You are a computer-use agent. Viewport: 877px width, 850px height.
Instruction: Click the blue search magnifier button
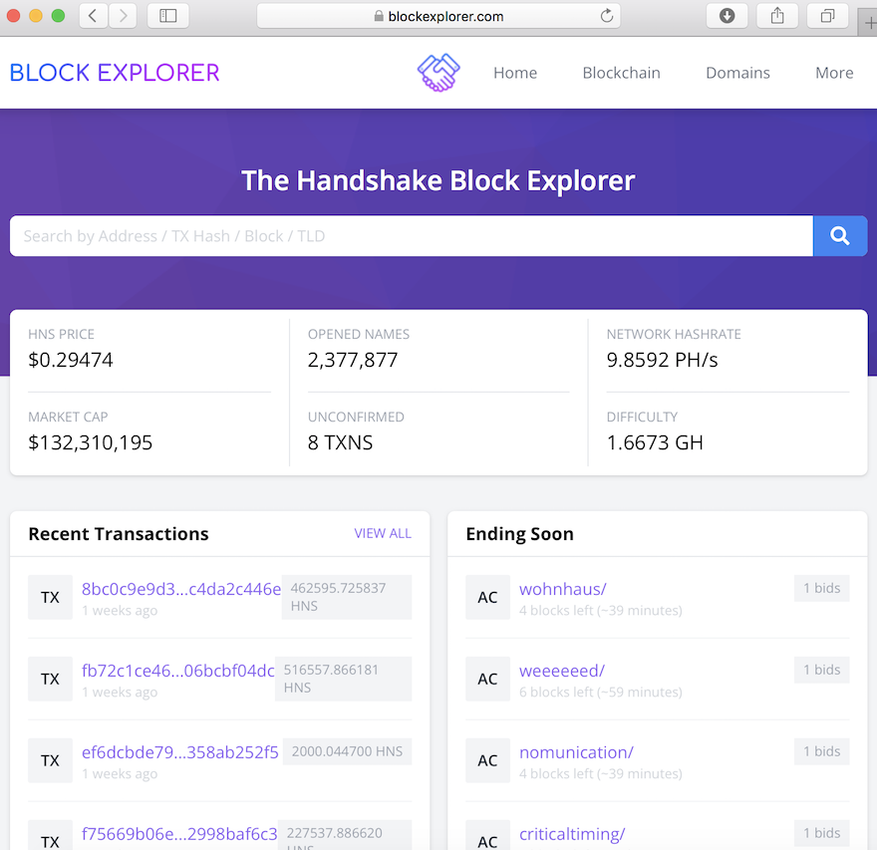pos(840,236)
